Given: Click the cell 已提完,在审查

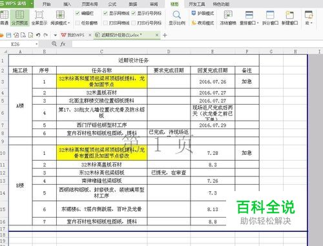Looking at the screenshot, I should tap(169, 172).
